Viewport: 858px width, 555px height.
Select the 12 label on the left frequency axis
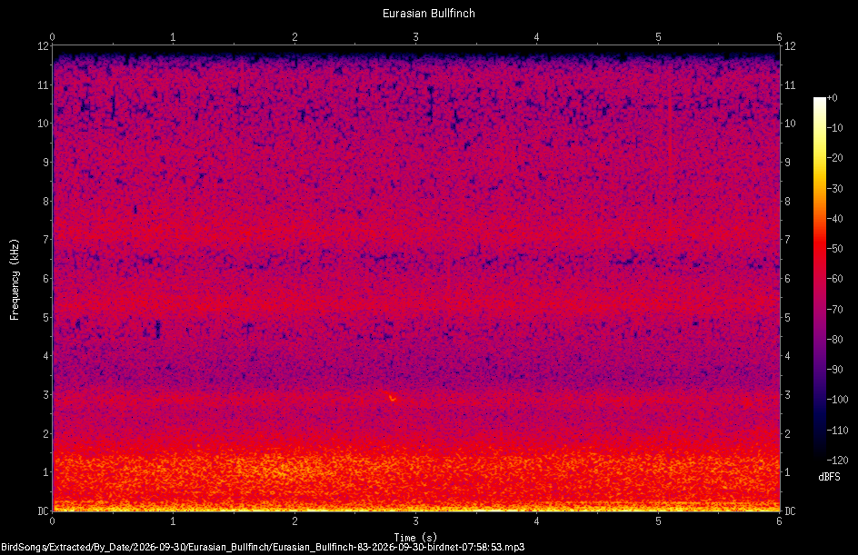click(43, 46)
